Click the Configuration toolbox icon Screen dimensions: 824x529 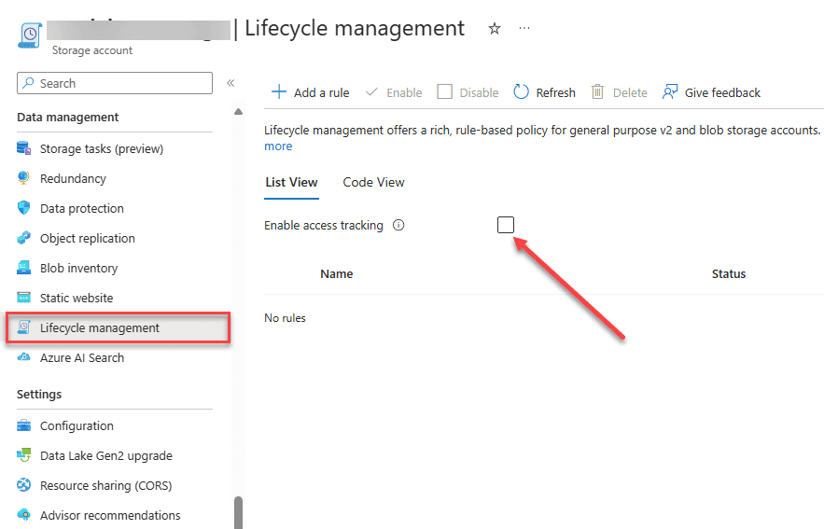(23, 425)
